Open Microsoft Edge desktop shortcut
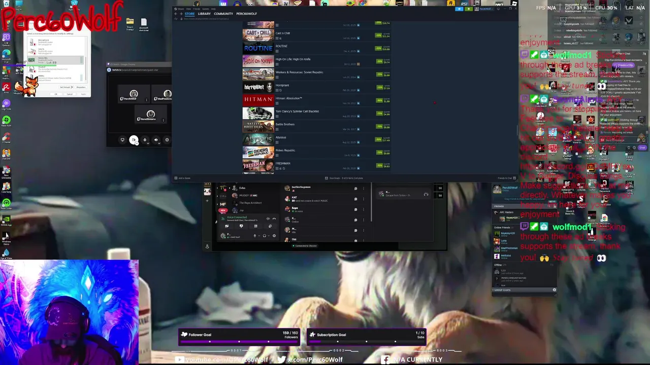The image size is (650, 365). (x=6, y=55)
